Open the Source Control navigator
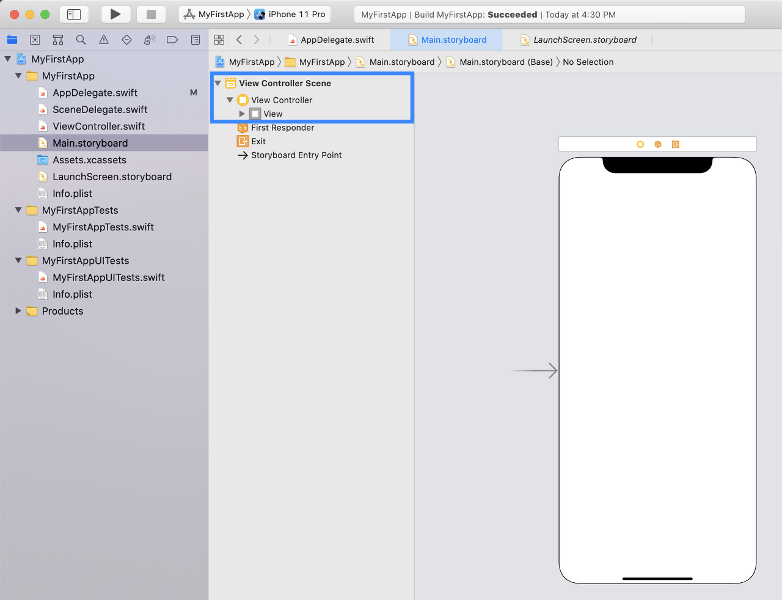This screenshot has height=600, width=782. [x=35, y=40]
